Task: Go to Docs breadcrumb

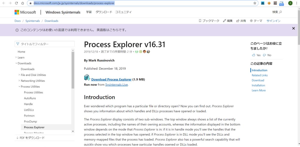Action: tap(17, 21)
